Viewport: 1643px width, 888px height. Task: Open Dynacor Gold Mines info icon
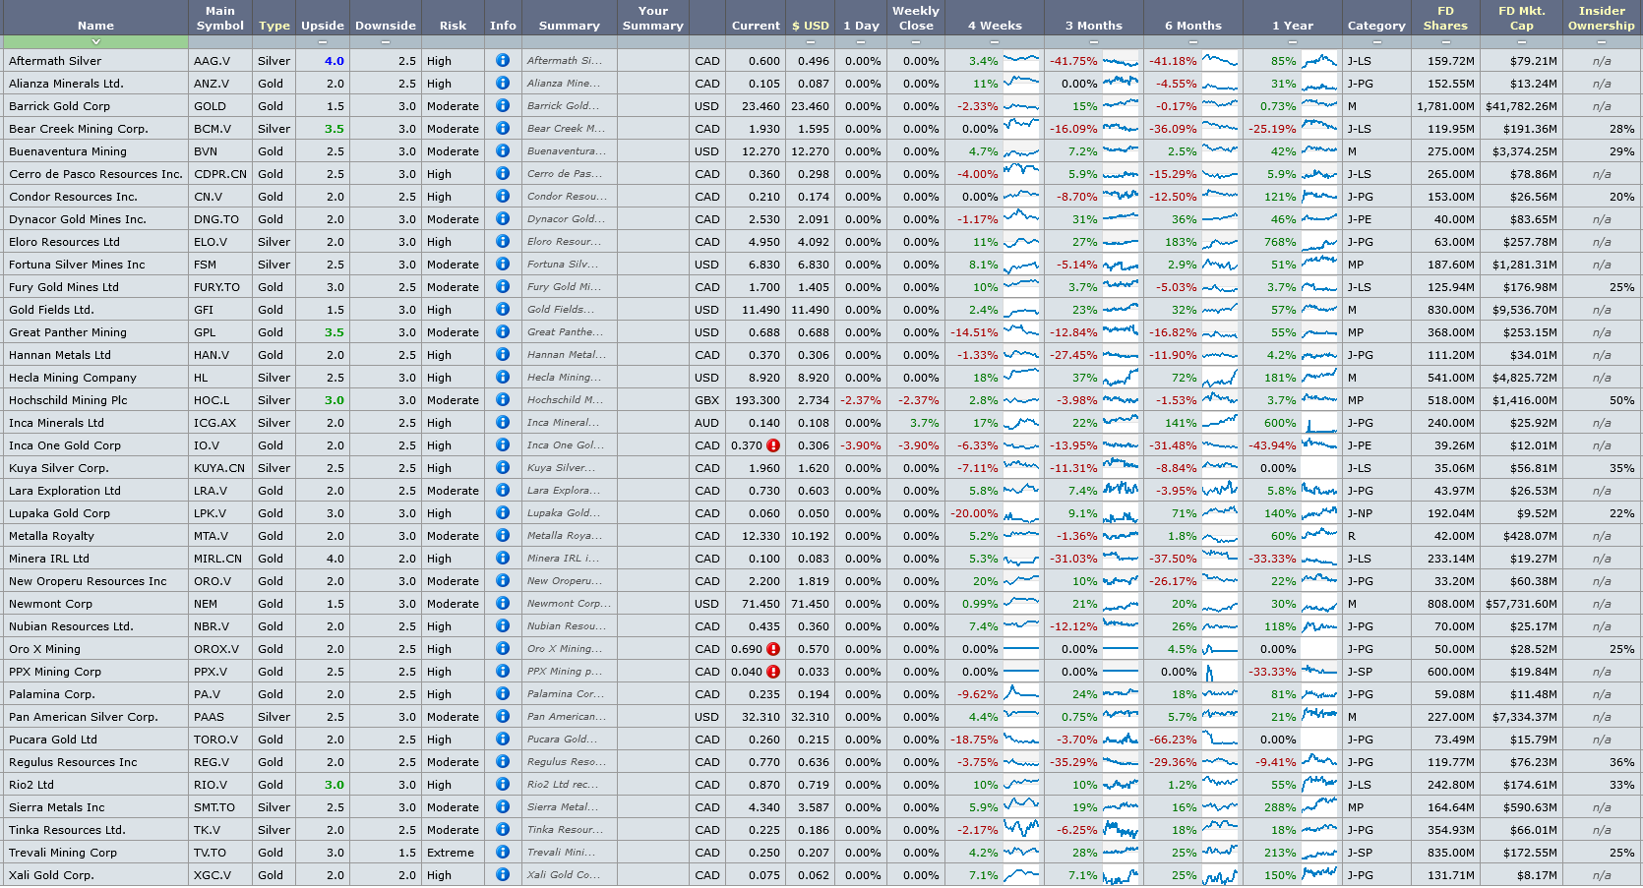click(x=503, y=218)
